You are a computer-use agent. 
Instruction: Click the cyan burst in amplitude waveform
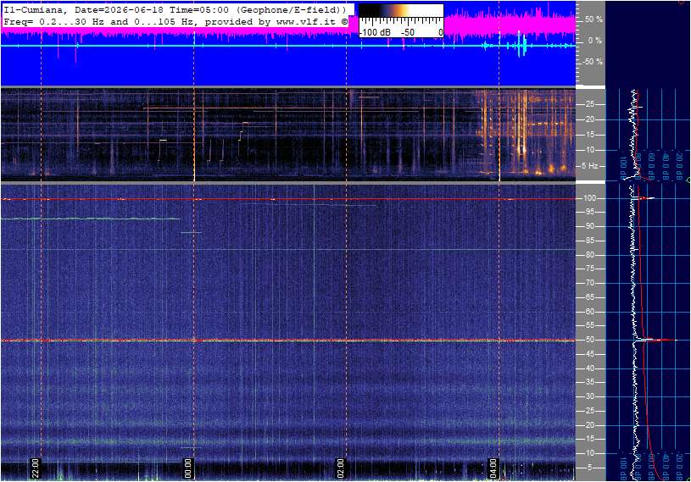521,44
